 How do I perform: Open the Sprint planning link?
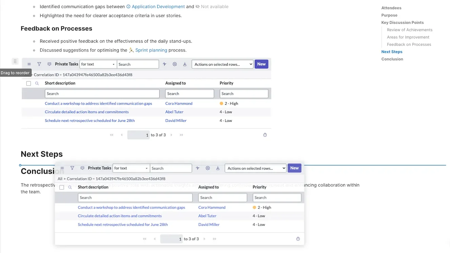[x=151, y=50]
